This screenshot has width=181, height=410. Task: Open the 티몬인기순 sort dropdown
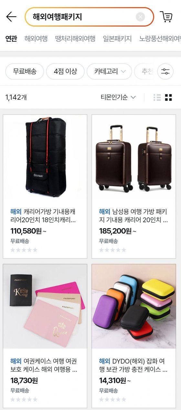pyautogui.click(x=118, y=97)
